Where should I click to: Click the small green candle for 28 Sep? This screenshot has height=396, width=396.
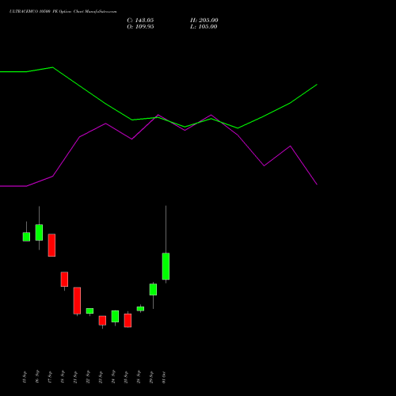[x=140, y=309]
